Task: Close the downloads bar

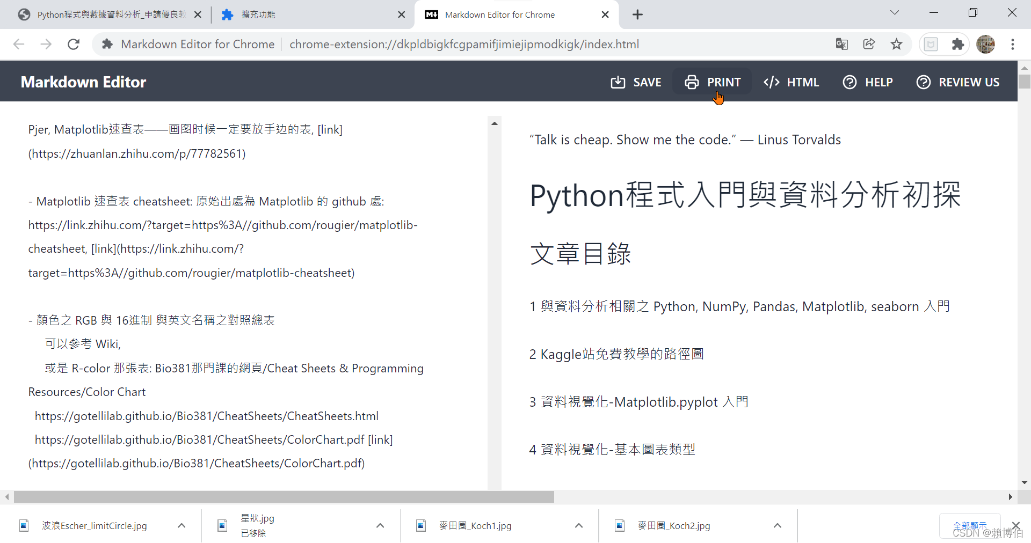Action: pos(1015,525)
